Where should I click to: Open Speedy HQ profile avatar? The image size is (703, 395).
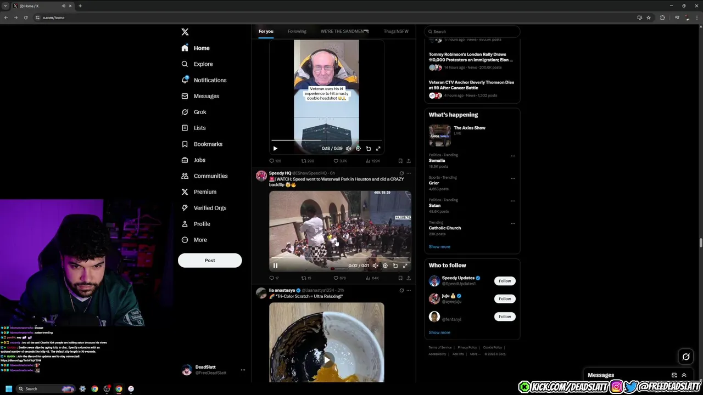(261, 176)
